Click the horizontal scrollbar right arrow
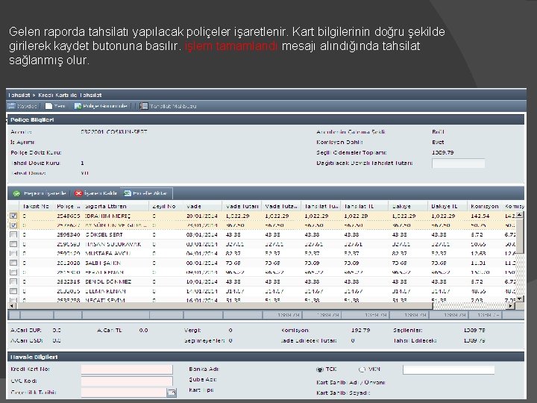The width and height of the screenshot is (537, 403). click(x=511, y=306)
